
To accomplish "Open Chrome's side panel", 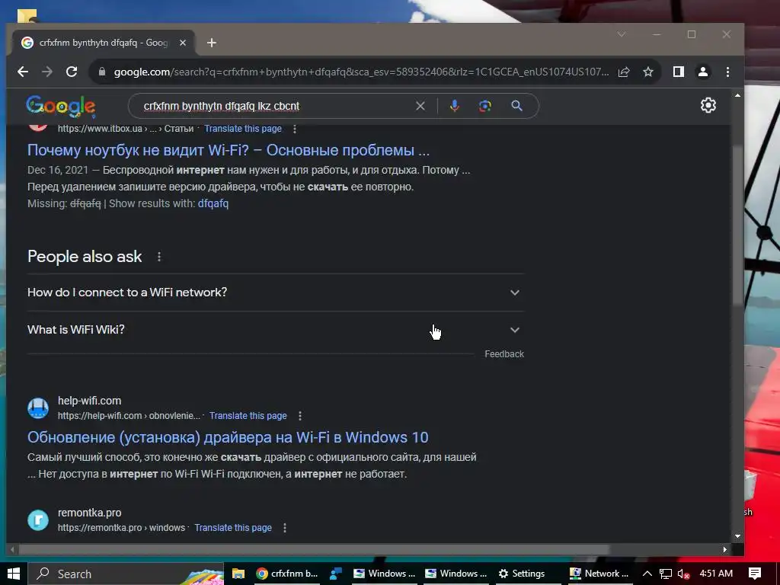I will coord(679,72).
